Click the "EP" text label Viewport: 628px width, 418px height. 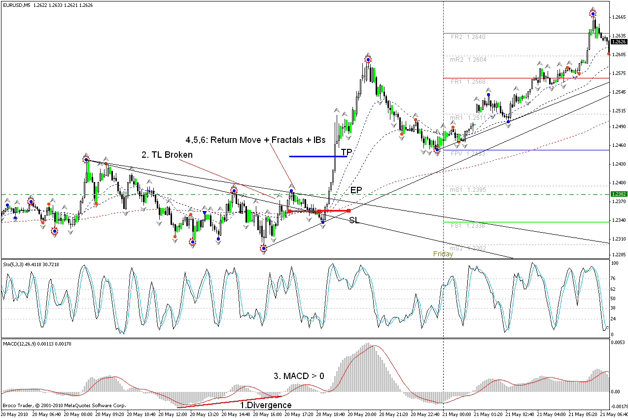point(356,190)
